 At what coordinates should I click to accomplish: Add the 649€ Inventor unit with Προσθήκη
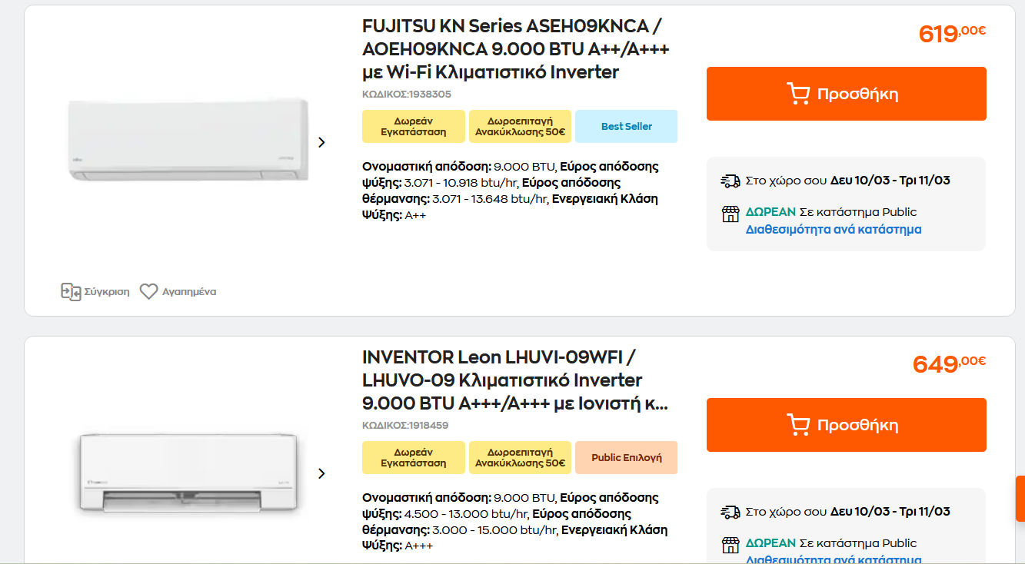pyautogui.click(x=847, y=425)
